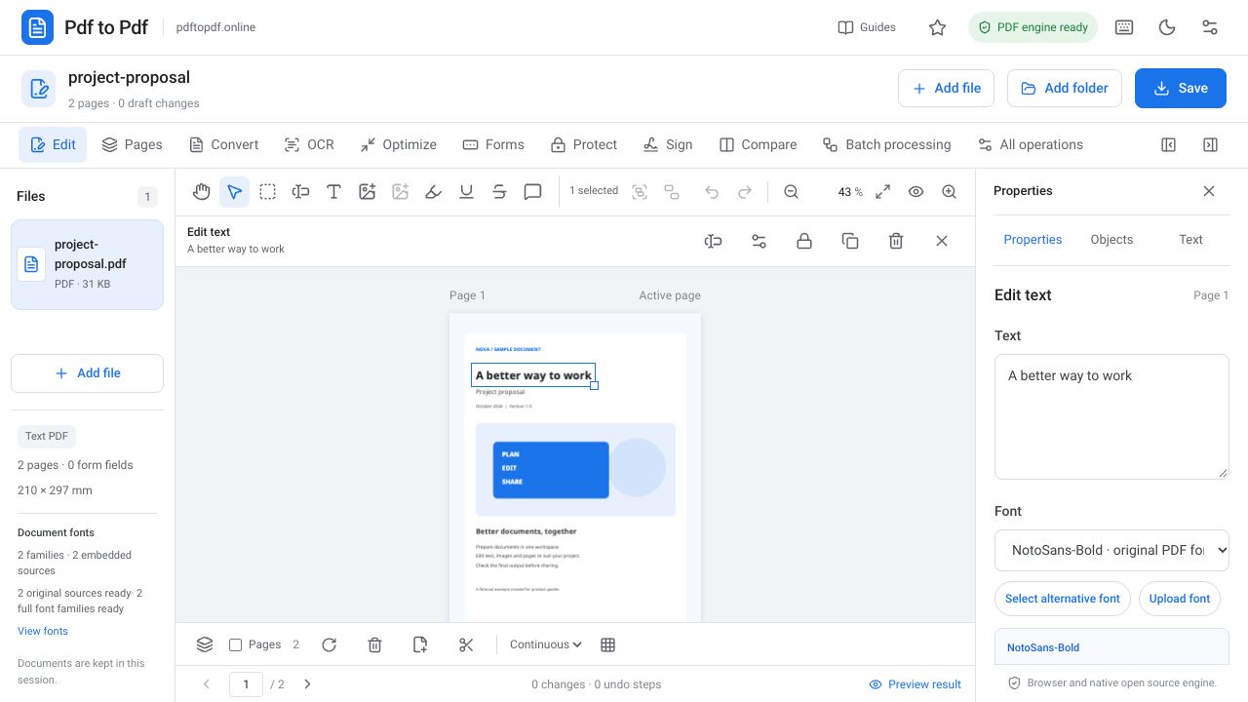Click the Redo arrow
This screenshot has height=702, width=1248.
745,192
